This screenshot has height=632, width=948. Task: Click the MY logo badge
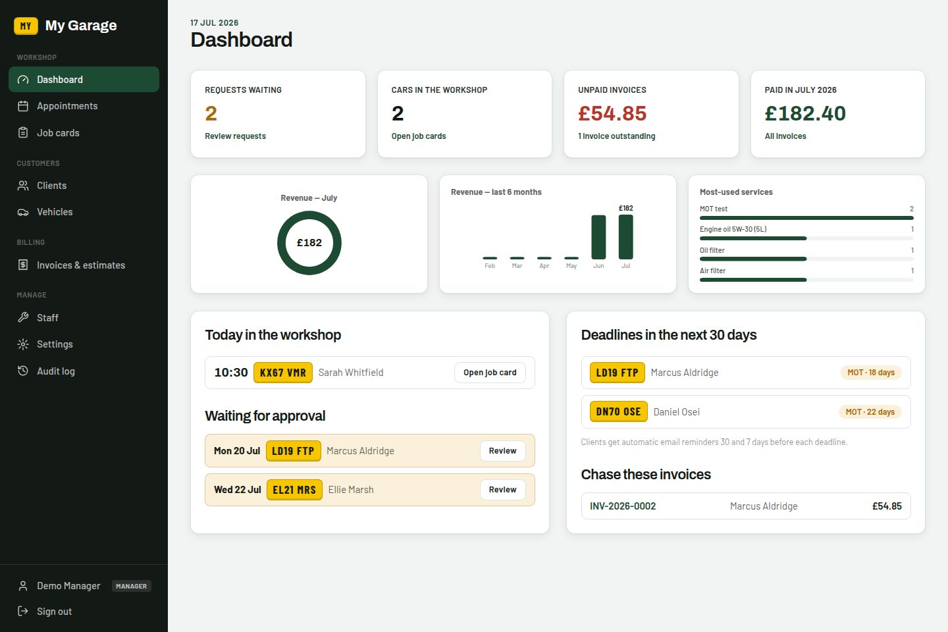[26, 26]
